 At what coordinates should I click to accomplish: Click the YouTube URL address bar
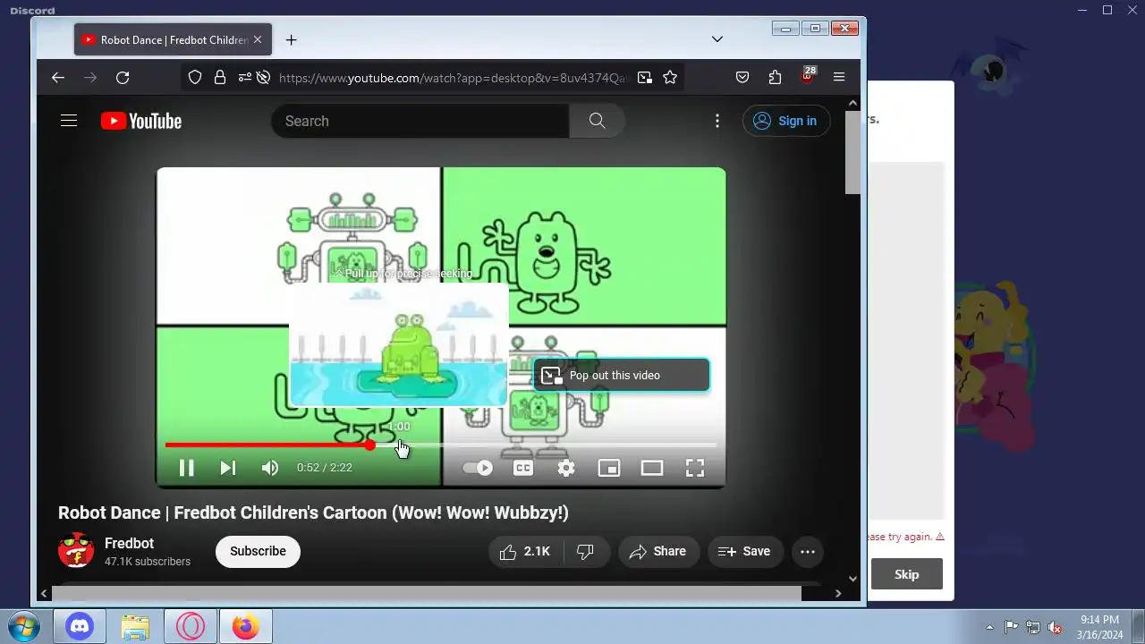454,78
